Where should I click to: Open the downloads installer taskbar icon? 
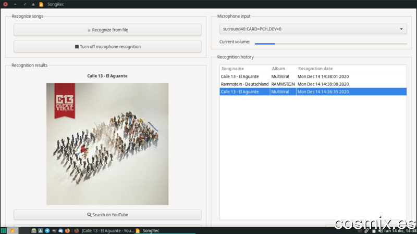click(x=41, y=230)
